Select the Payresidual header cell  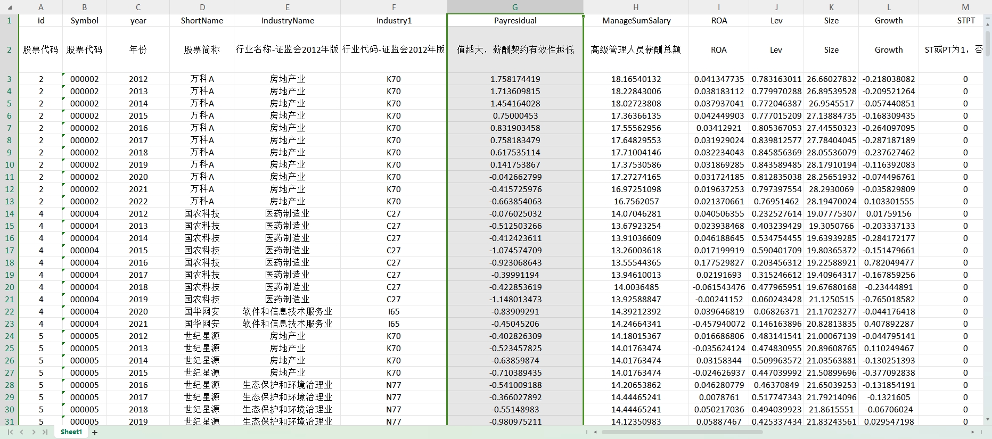tap(515, 21)
